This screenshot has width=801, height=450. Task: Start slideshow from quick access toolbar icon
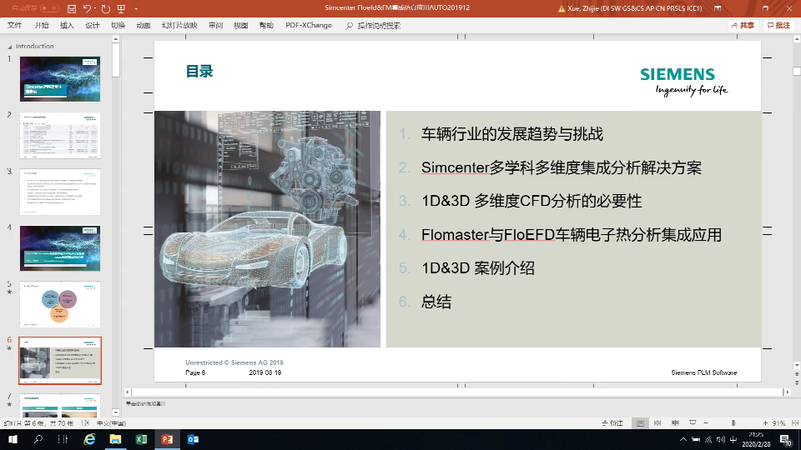(x=122, y=9)
